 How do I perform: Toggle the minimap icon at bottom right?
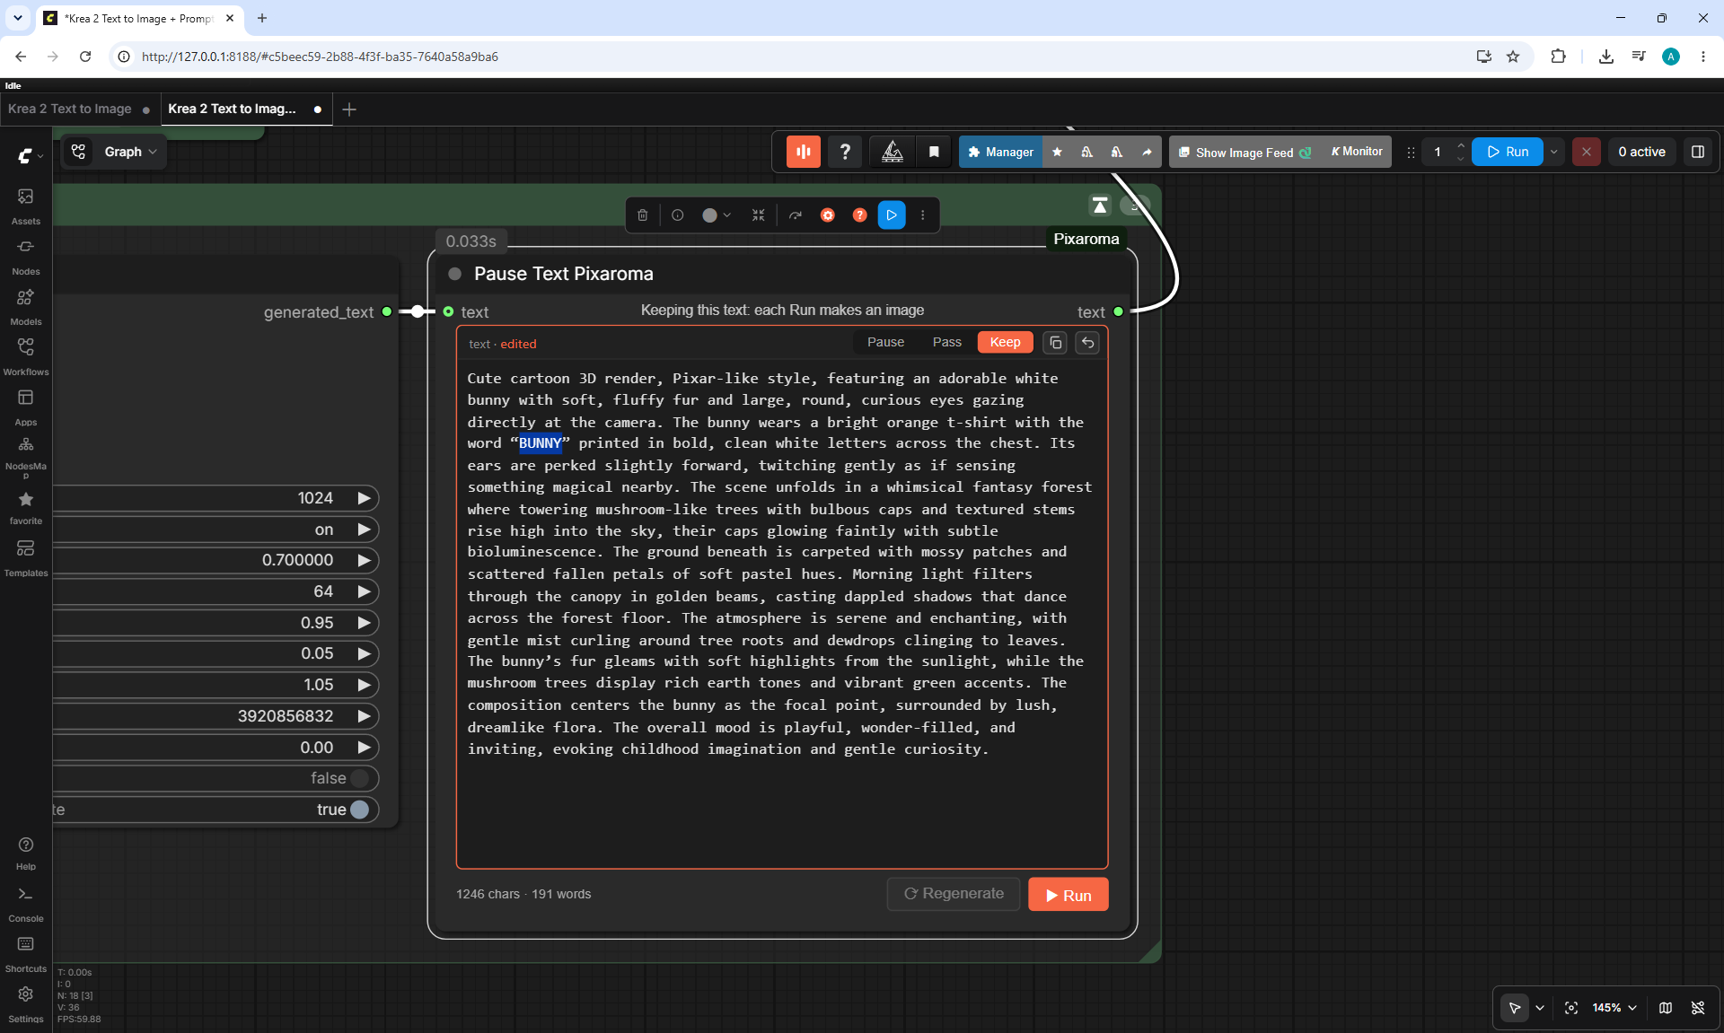[x=1666, y=1008]
